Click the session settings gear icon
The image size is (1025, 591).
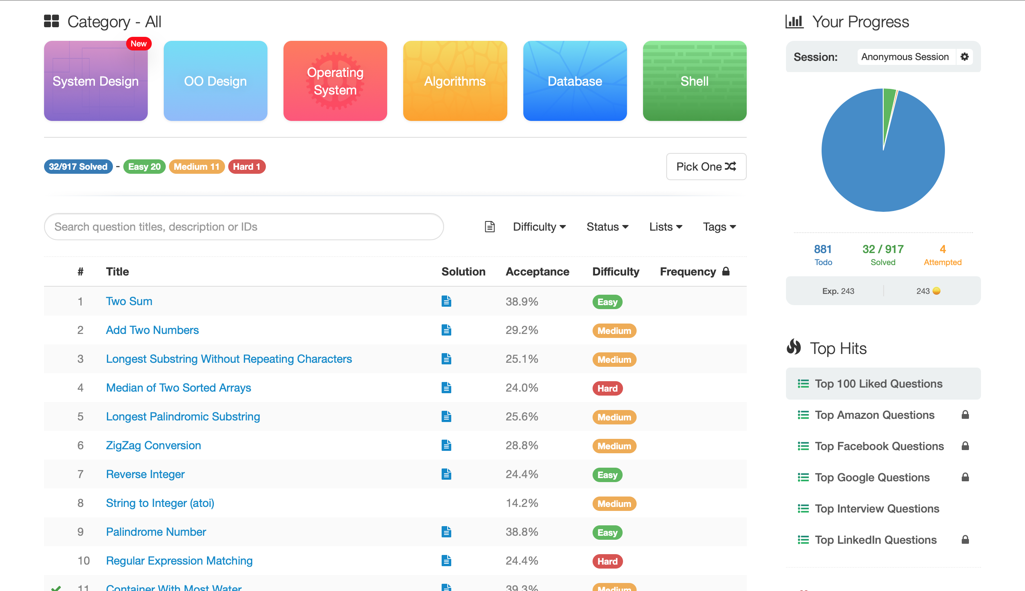[x=965, y=56]
